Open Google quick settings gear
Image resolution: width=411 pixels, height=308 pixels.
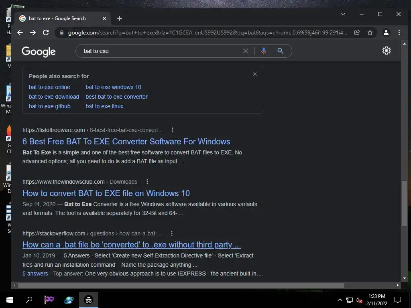click(387, 51)
